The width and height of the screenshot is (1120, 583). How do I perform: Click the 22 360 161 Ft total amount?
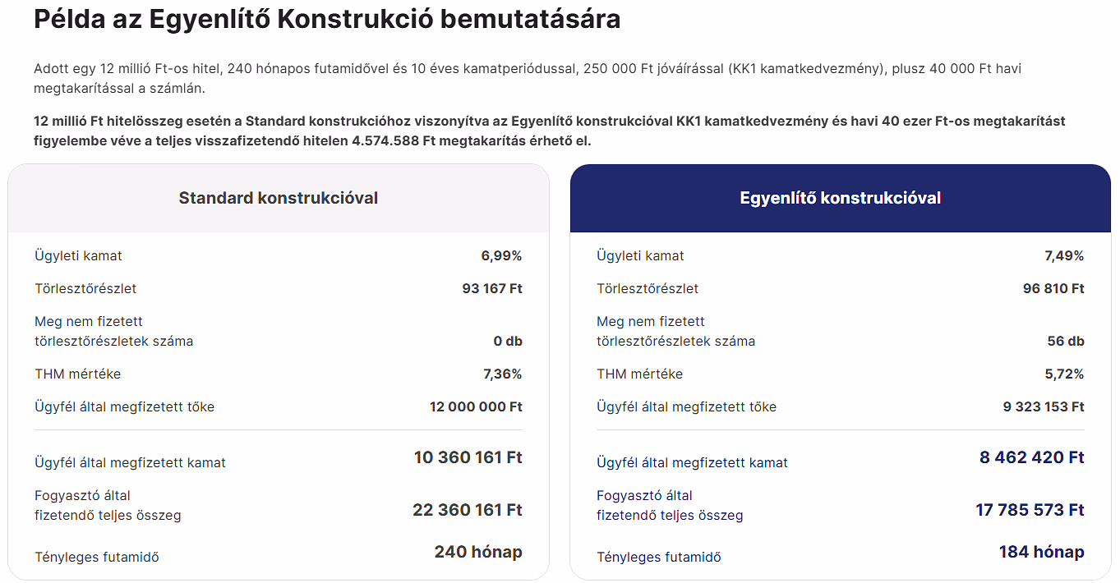point(467,510)
